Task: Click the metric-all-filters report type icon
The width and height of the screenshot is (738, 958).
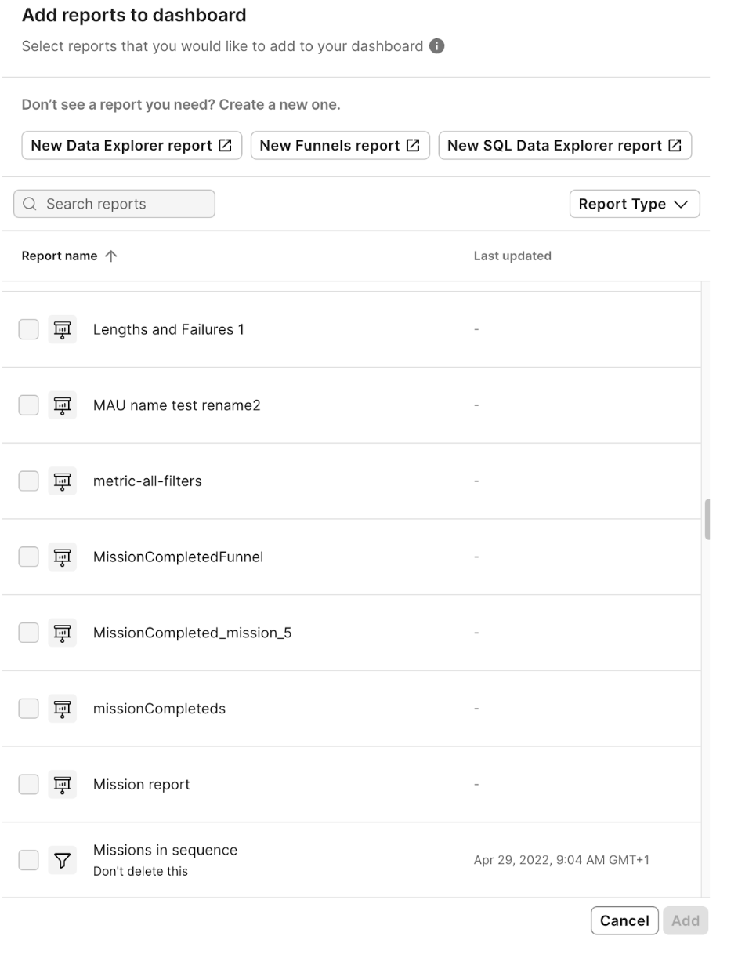Action: (x=62, y=481)
